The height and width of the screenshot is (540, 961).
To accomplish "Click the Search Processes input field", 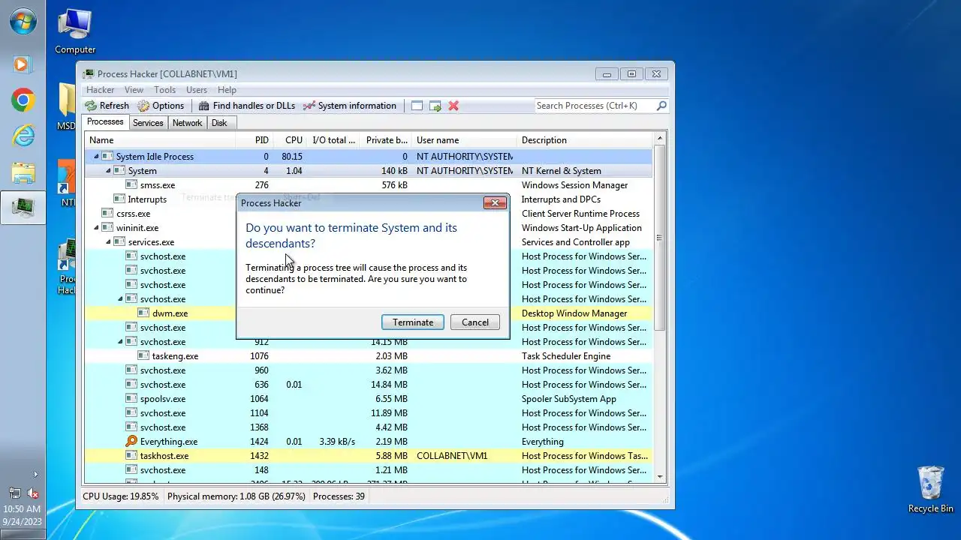I will pyautogui.click(x=594, y=106).
